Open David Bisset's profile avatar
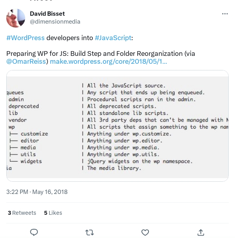This screenshot has height=238, width=235. coord(16,18)
